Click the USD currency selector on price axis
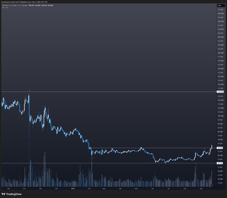The height and width of the screenshot is (198, 227). (x=220, y=5)
